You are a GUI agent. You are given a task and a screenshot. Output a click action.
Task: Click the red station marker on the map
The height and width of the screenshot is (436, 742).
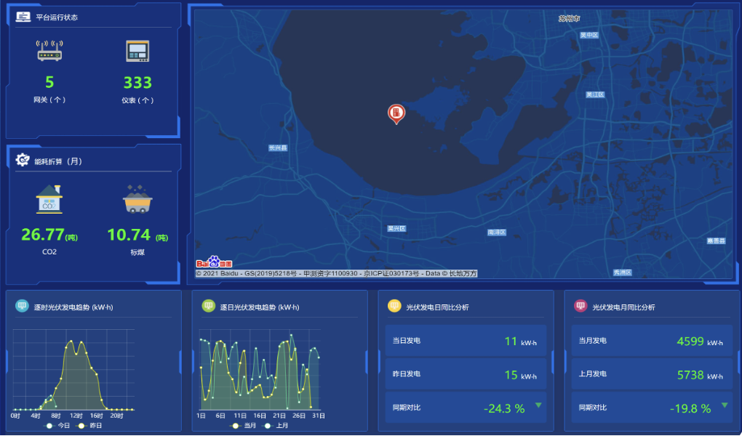tap(396, 113)
